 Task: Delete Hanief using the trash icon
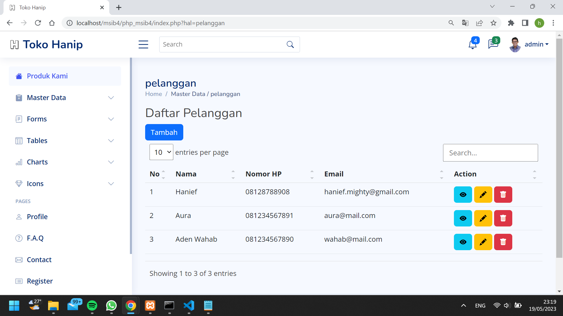coord(503,195)
